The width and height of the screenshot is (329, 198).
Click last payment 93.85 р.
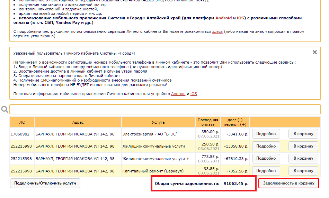[212, 169]
